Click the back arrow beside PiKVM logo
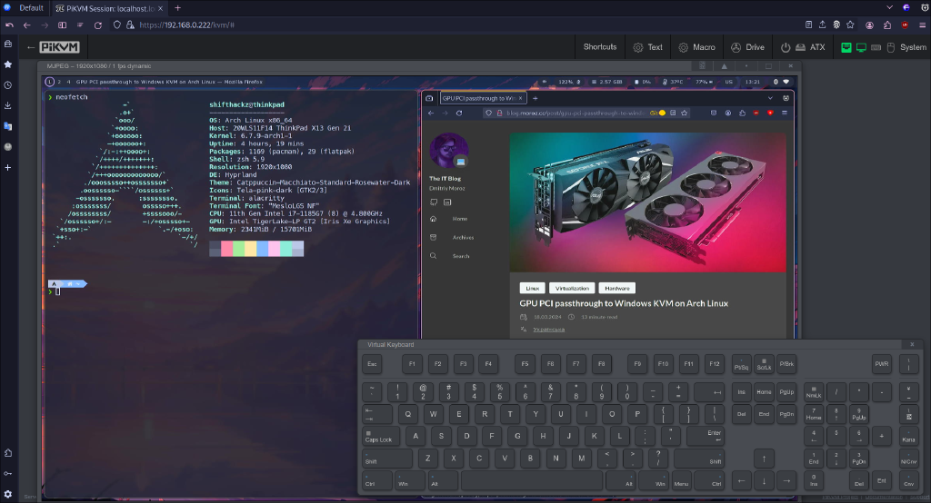 31,47
